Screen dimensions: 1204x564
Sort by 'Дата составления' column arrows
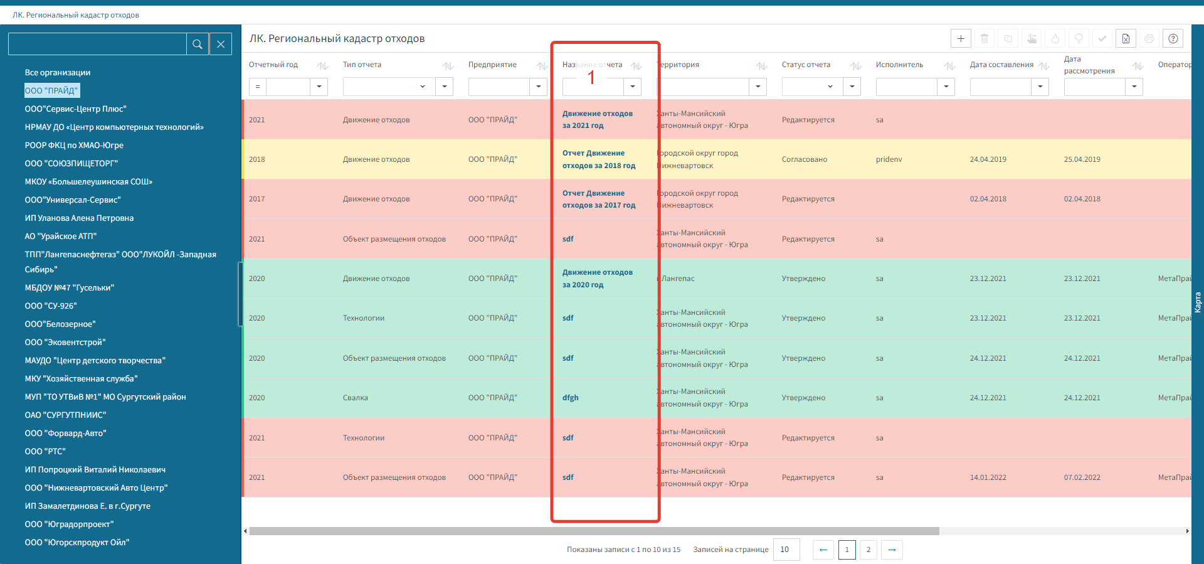click(1043, 66)
